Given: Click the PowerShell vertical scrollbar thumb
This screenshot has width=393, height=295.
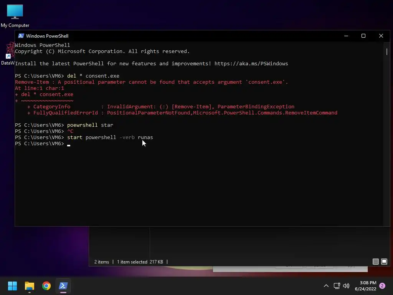Looking at the screenshot, I should [387, 52].
